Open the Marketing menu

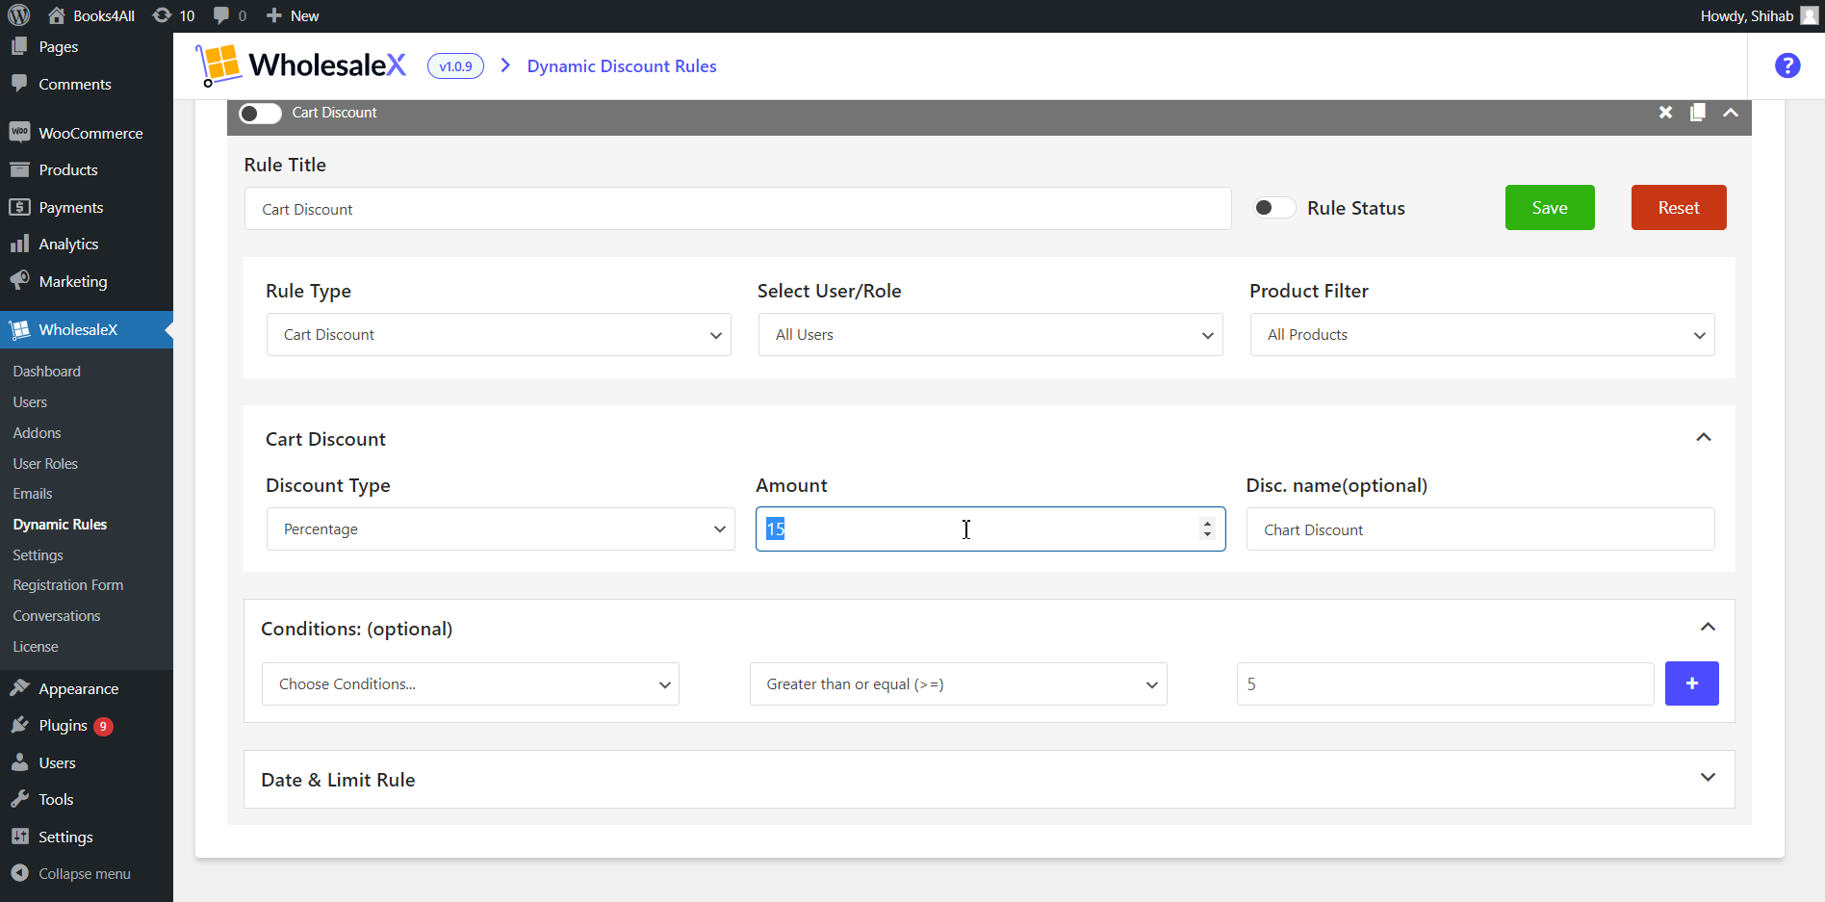tap(87, 281)
